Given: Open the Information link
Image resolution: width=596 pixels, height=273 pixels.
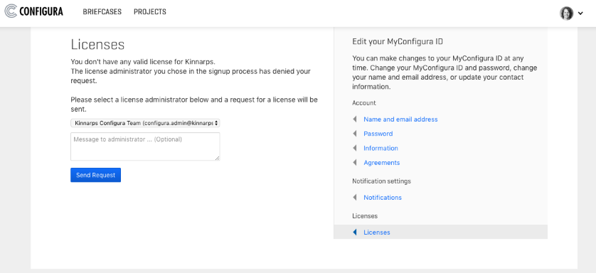Looking at the screenshot, I should coord(381,148).
